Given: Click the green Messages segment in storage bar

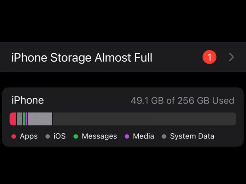Looking at the screenshot, I should point(24,119).
